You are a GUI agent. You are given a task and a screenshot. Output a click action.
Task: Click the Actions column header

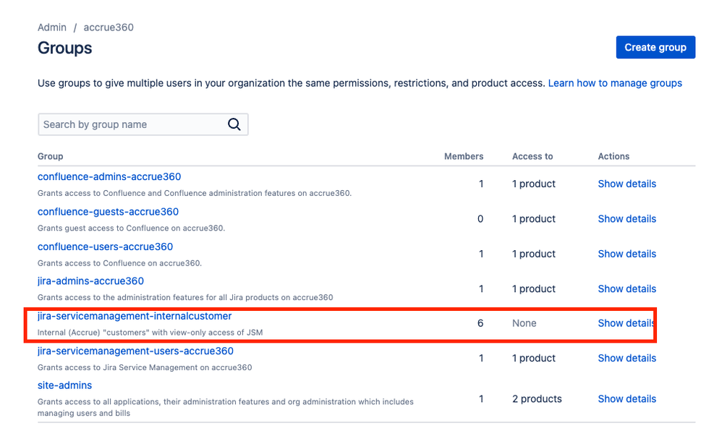613,156
